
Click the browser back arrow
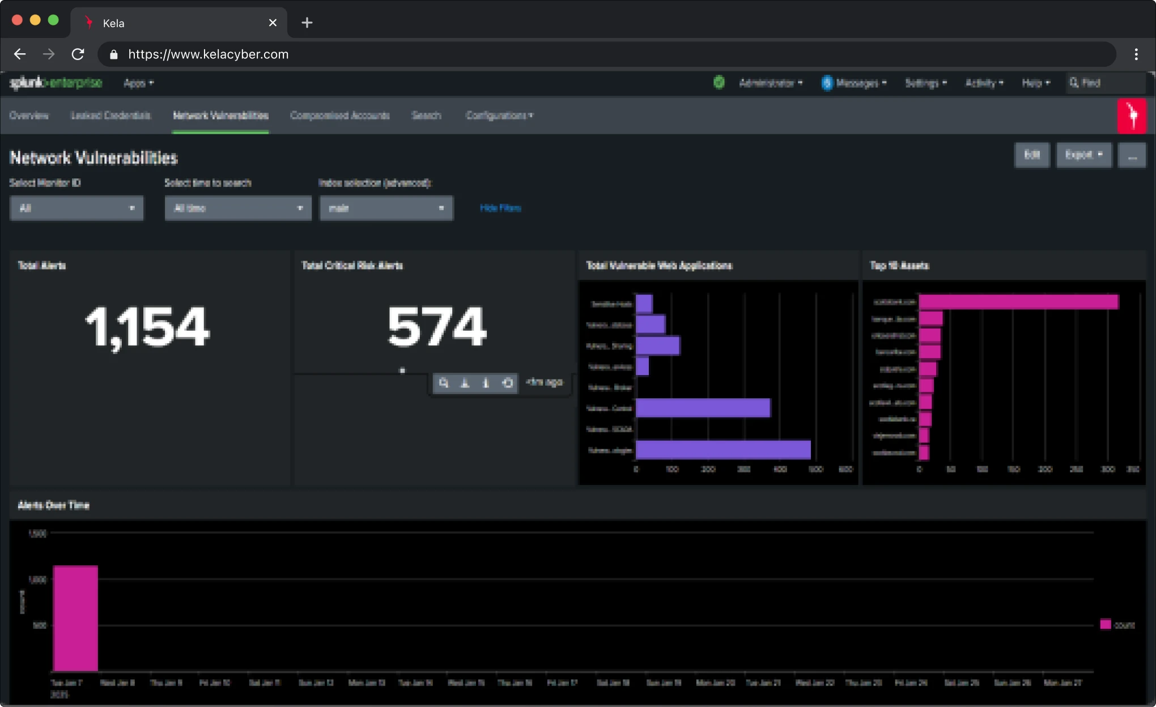(20, 54)
